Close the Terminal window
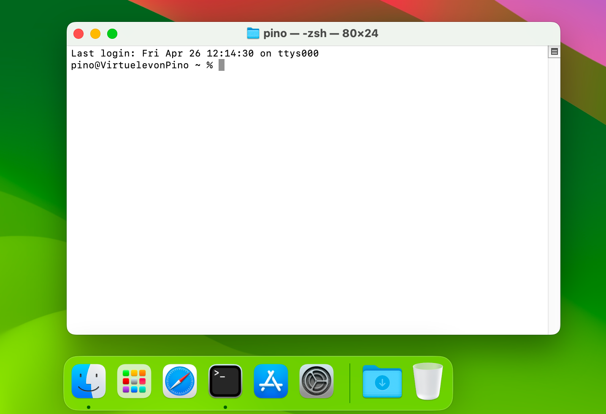606x414 pixels. pos(78,34)
